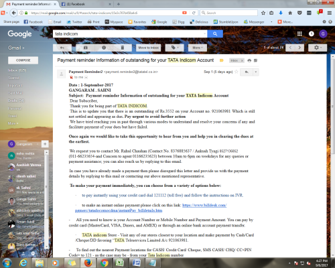Select the Payment reminder Gmail tab
The image size is (335, 268).
pyautogui.click(x=31, y=4)
